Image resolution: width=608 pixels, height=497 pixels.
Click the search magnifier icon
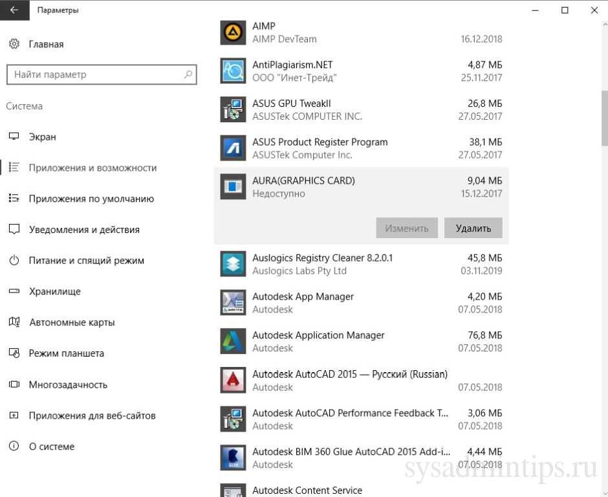click(188, 74)
